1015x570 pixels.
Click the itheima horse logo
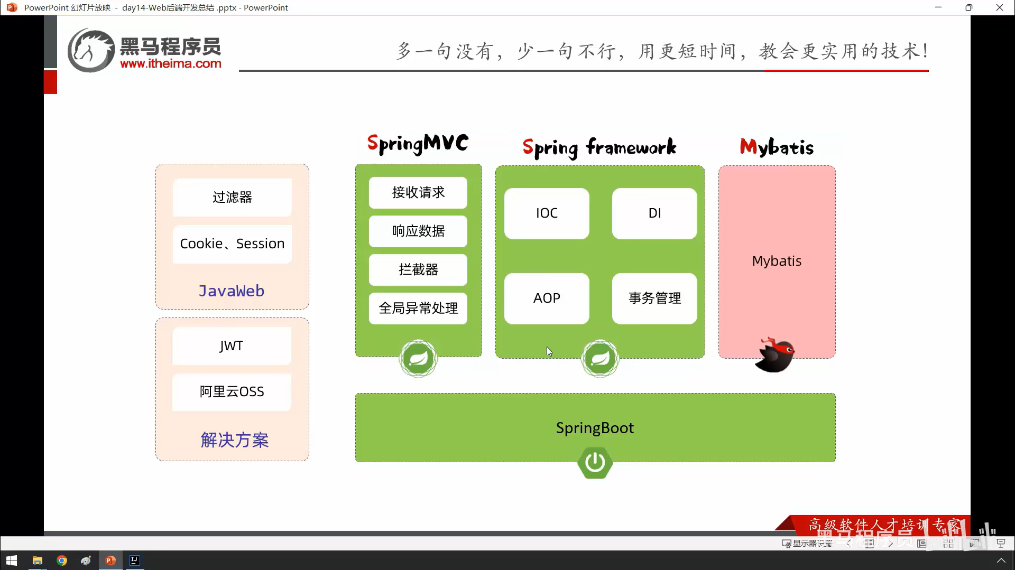[91, 51]
